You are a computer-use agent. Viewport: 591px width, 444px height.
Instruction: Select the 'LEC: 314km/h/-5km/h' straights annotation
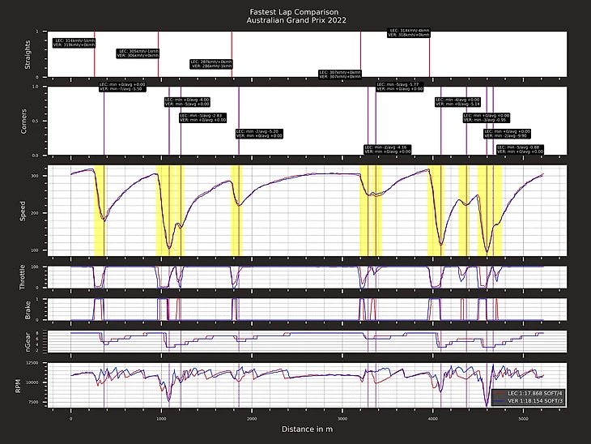(x=74, y=40)
